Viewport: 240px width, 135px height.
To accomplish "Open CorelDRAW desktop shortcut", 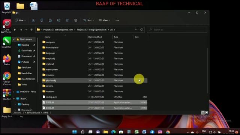I will tap(6, 42).
